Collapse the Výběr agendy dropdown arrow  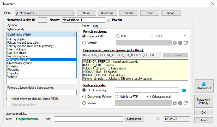(74, 34)
